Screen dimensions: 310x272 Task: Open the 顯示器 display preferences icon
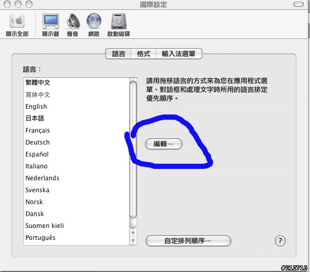51,25
